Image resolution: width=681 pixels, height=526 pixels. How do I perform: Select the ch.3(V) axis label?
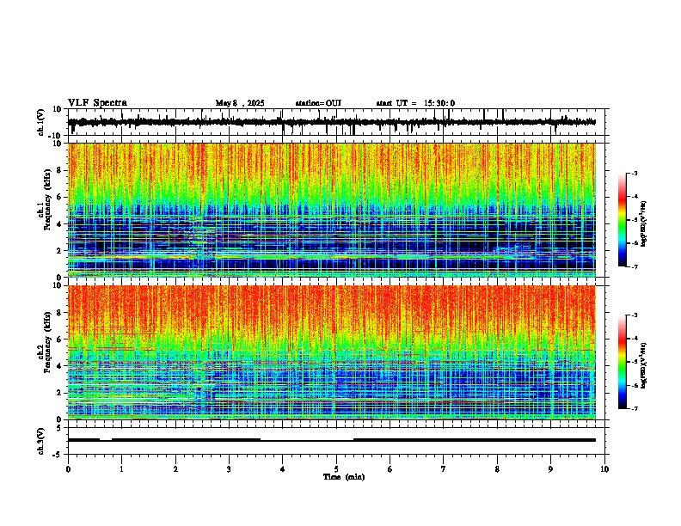tap(41, 441)
